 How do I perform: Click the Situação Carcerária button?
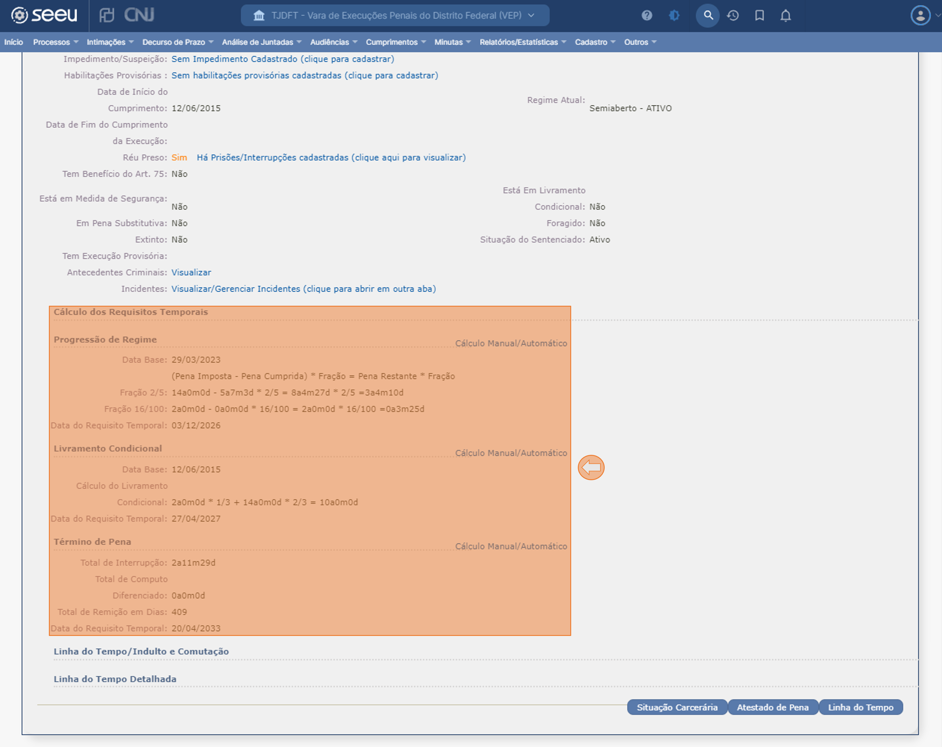(676, 707)
